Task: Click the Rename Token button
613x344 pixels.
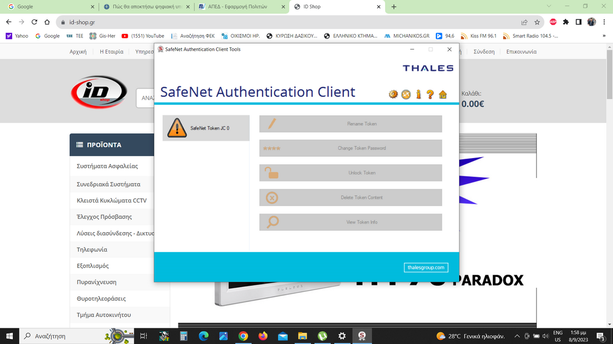Action: tap(351, 124)
